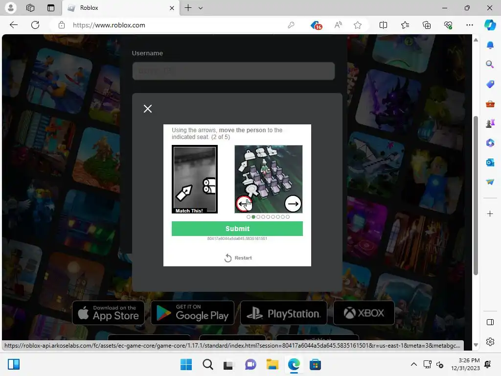Open sidebar settings gear
Viewport: 501px width, 376px height.
click(490, 342)
